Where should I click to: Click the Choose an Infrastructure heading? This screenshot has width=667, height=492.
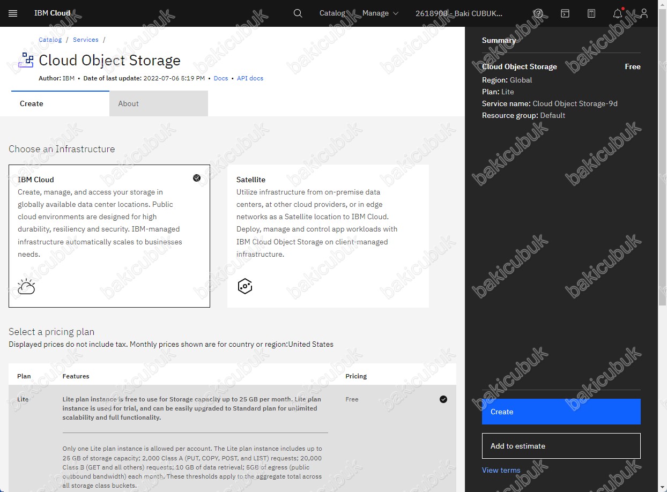click(62, 149)
